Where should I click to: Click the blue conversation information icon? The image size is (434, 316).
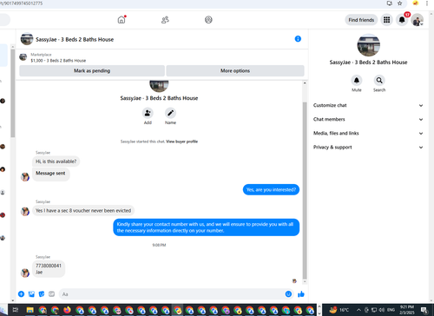point(298,39)
